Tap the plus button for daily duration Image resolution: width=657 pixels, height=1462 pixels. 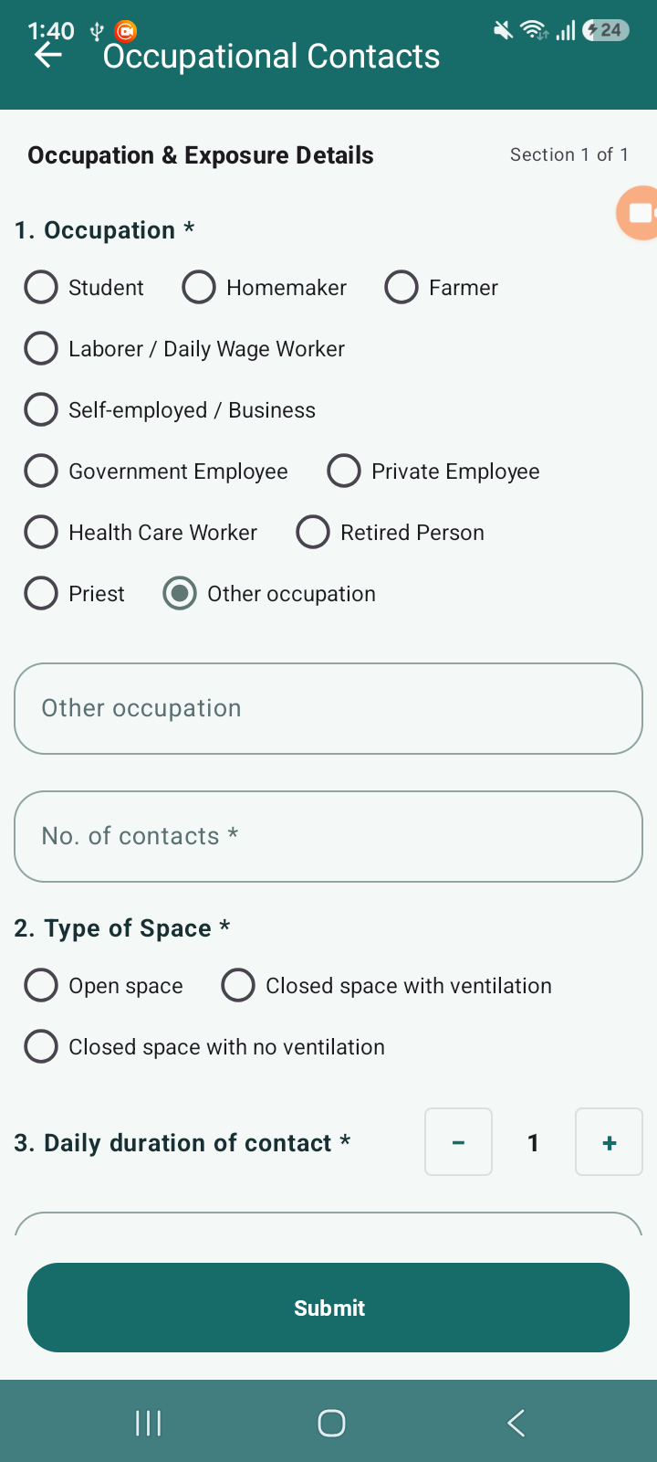pos(609,1142)
